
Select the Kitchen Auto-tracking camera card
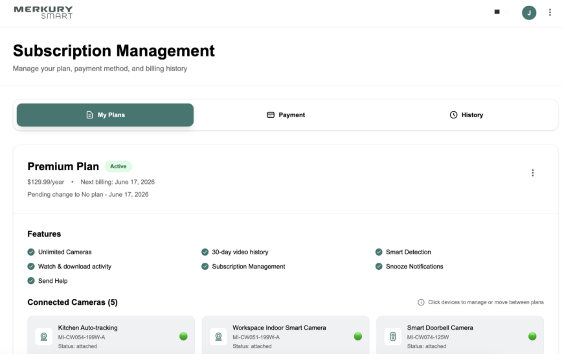point(111,336)
